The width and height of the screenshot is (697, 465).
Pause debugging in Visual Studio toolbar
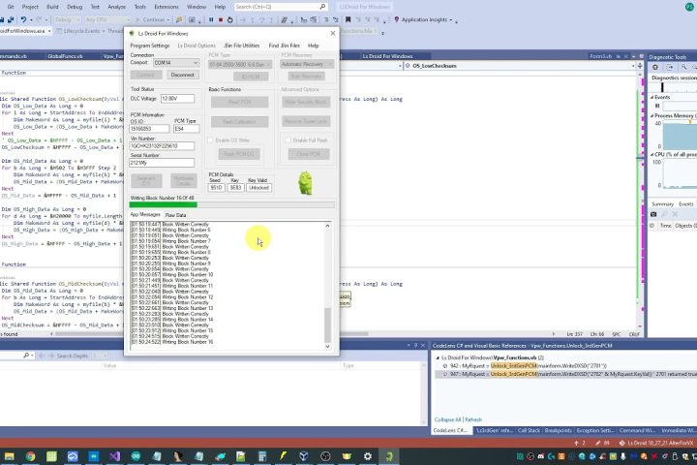[x=211, y=19]
